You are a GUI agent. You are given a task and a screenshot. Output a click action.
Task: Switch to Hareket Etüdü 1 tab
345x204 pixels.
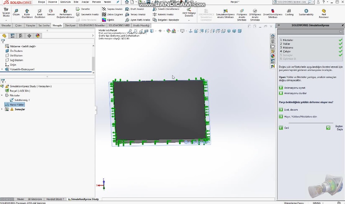[x=55, y=199]
